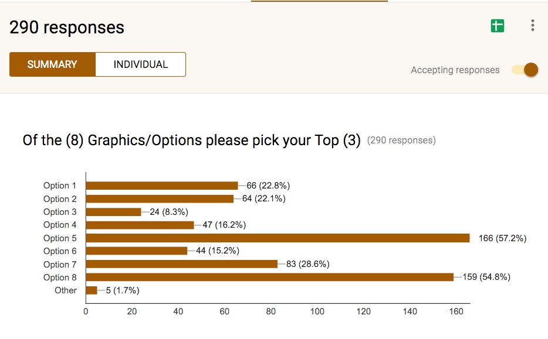Click the longest bar, Option 5
The width and height of the screenshot is (548, 339).
tap(278, 238)
